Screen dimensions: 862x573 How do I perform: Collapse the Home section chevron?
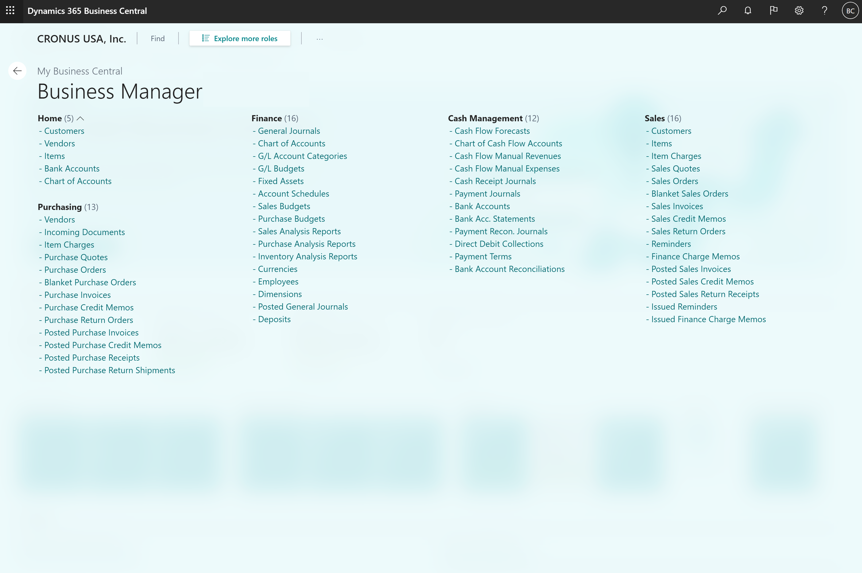click(80, 118)
